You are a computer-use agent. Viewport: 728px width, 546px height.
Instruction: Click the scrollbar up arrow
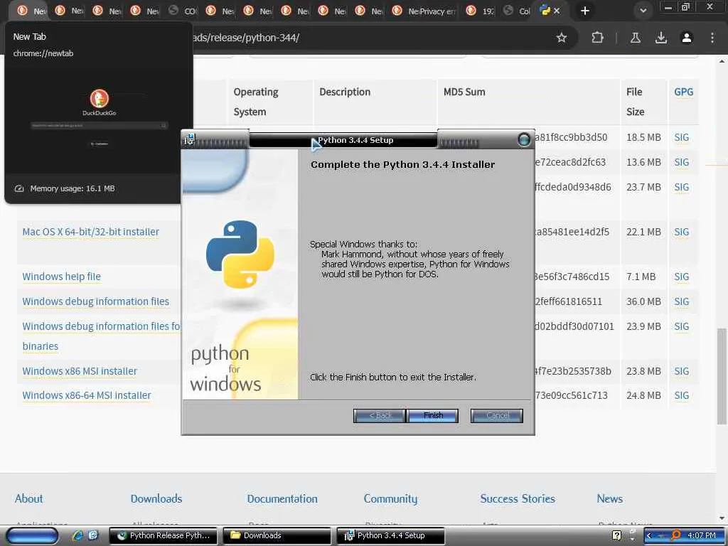722,61
